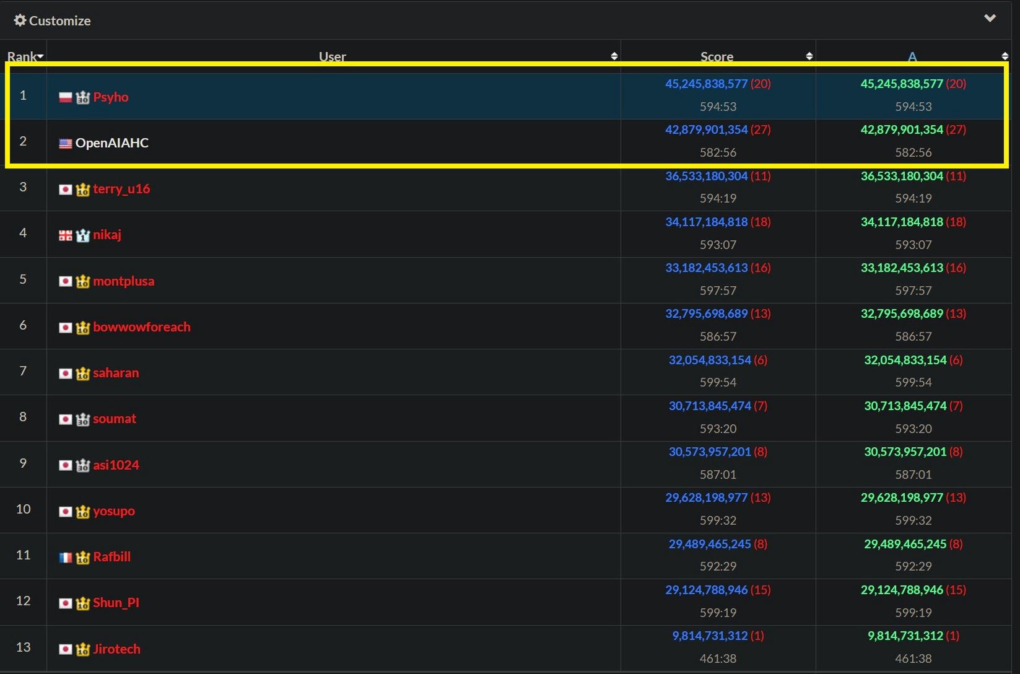Screen dimensions: 1020x674
Task: Click bowwowforeach's problem A score 32,795,698,689
Action: [902, 313]
